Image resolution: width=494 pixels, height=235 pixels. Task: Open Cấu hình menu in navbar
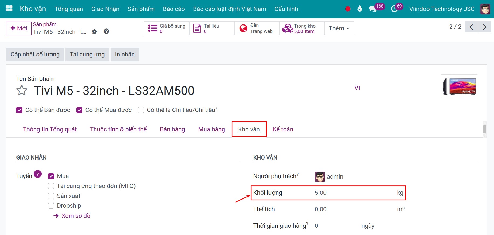(286, 9)
